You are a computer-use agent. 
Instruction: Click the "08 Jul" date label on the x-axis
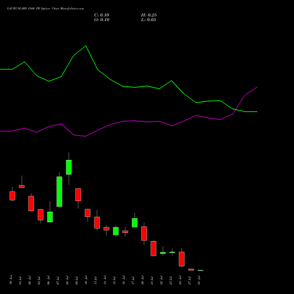pyautogui.click(x=67, y=280)
